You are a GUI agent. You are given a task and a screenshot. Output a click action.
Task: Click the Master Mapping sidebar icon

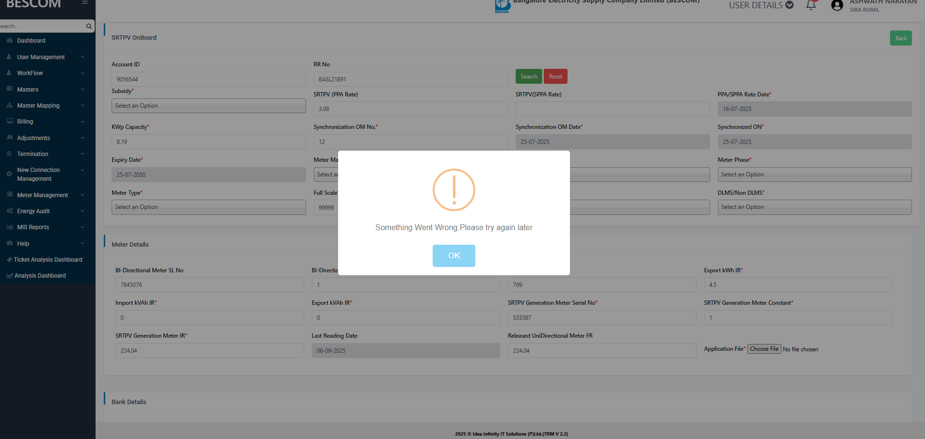[x=10, y=105]
